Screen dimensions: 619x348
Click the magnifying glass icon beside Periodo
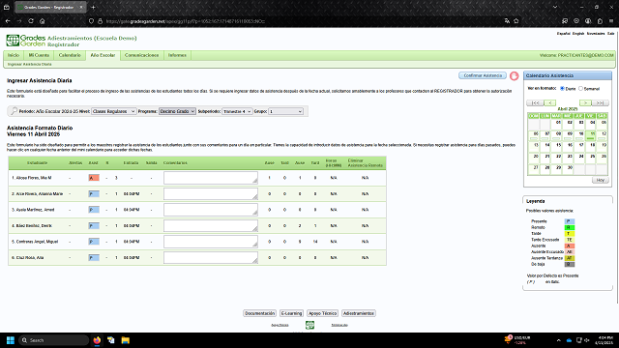(x=14, y=111)
